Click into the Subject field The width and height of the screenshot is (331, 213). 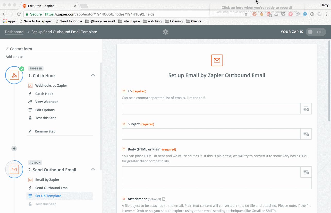coord(211,134)
